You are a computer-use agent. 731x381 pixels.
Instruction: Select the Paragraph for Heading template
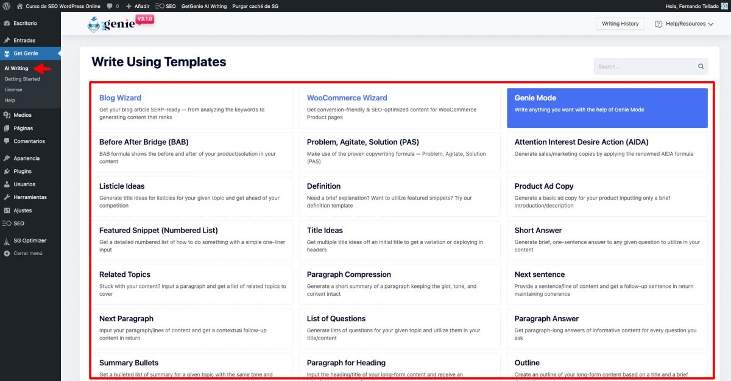(x=400, y=366)
